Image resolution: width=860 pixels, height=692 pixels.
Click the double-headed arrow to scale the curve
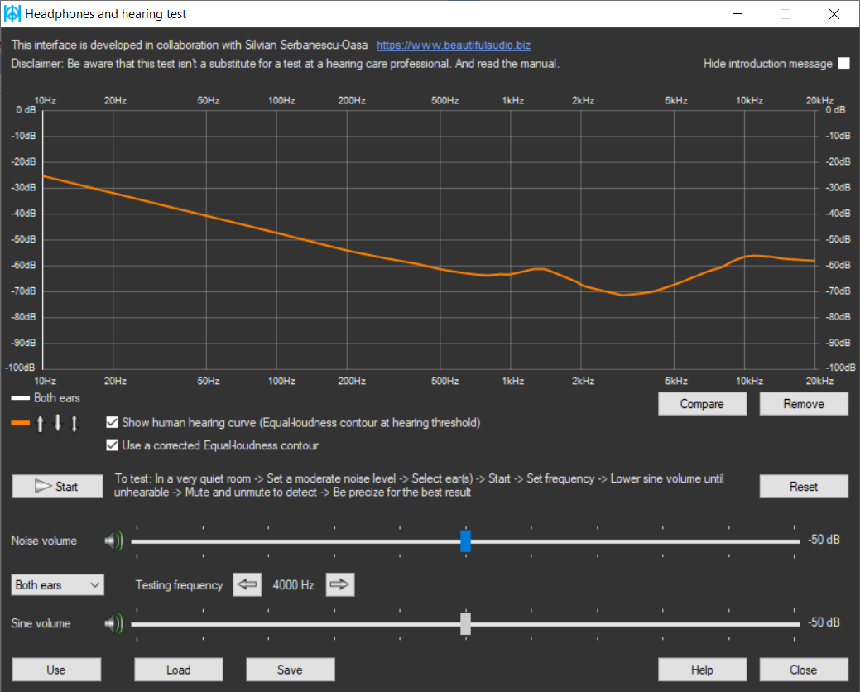[x=74, y=423]
